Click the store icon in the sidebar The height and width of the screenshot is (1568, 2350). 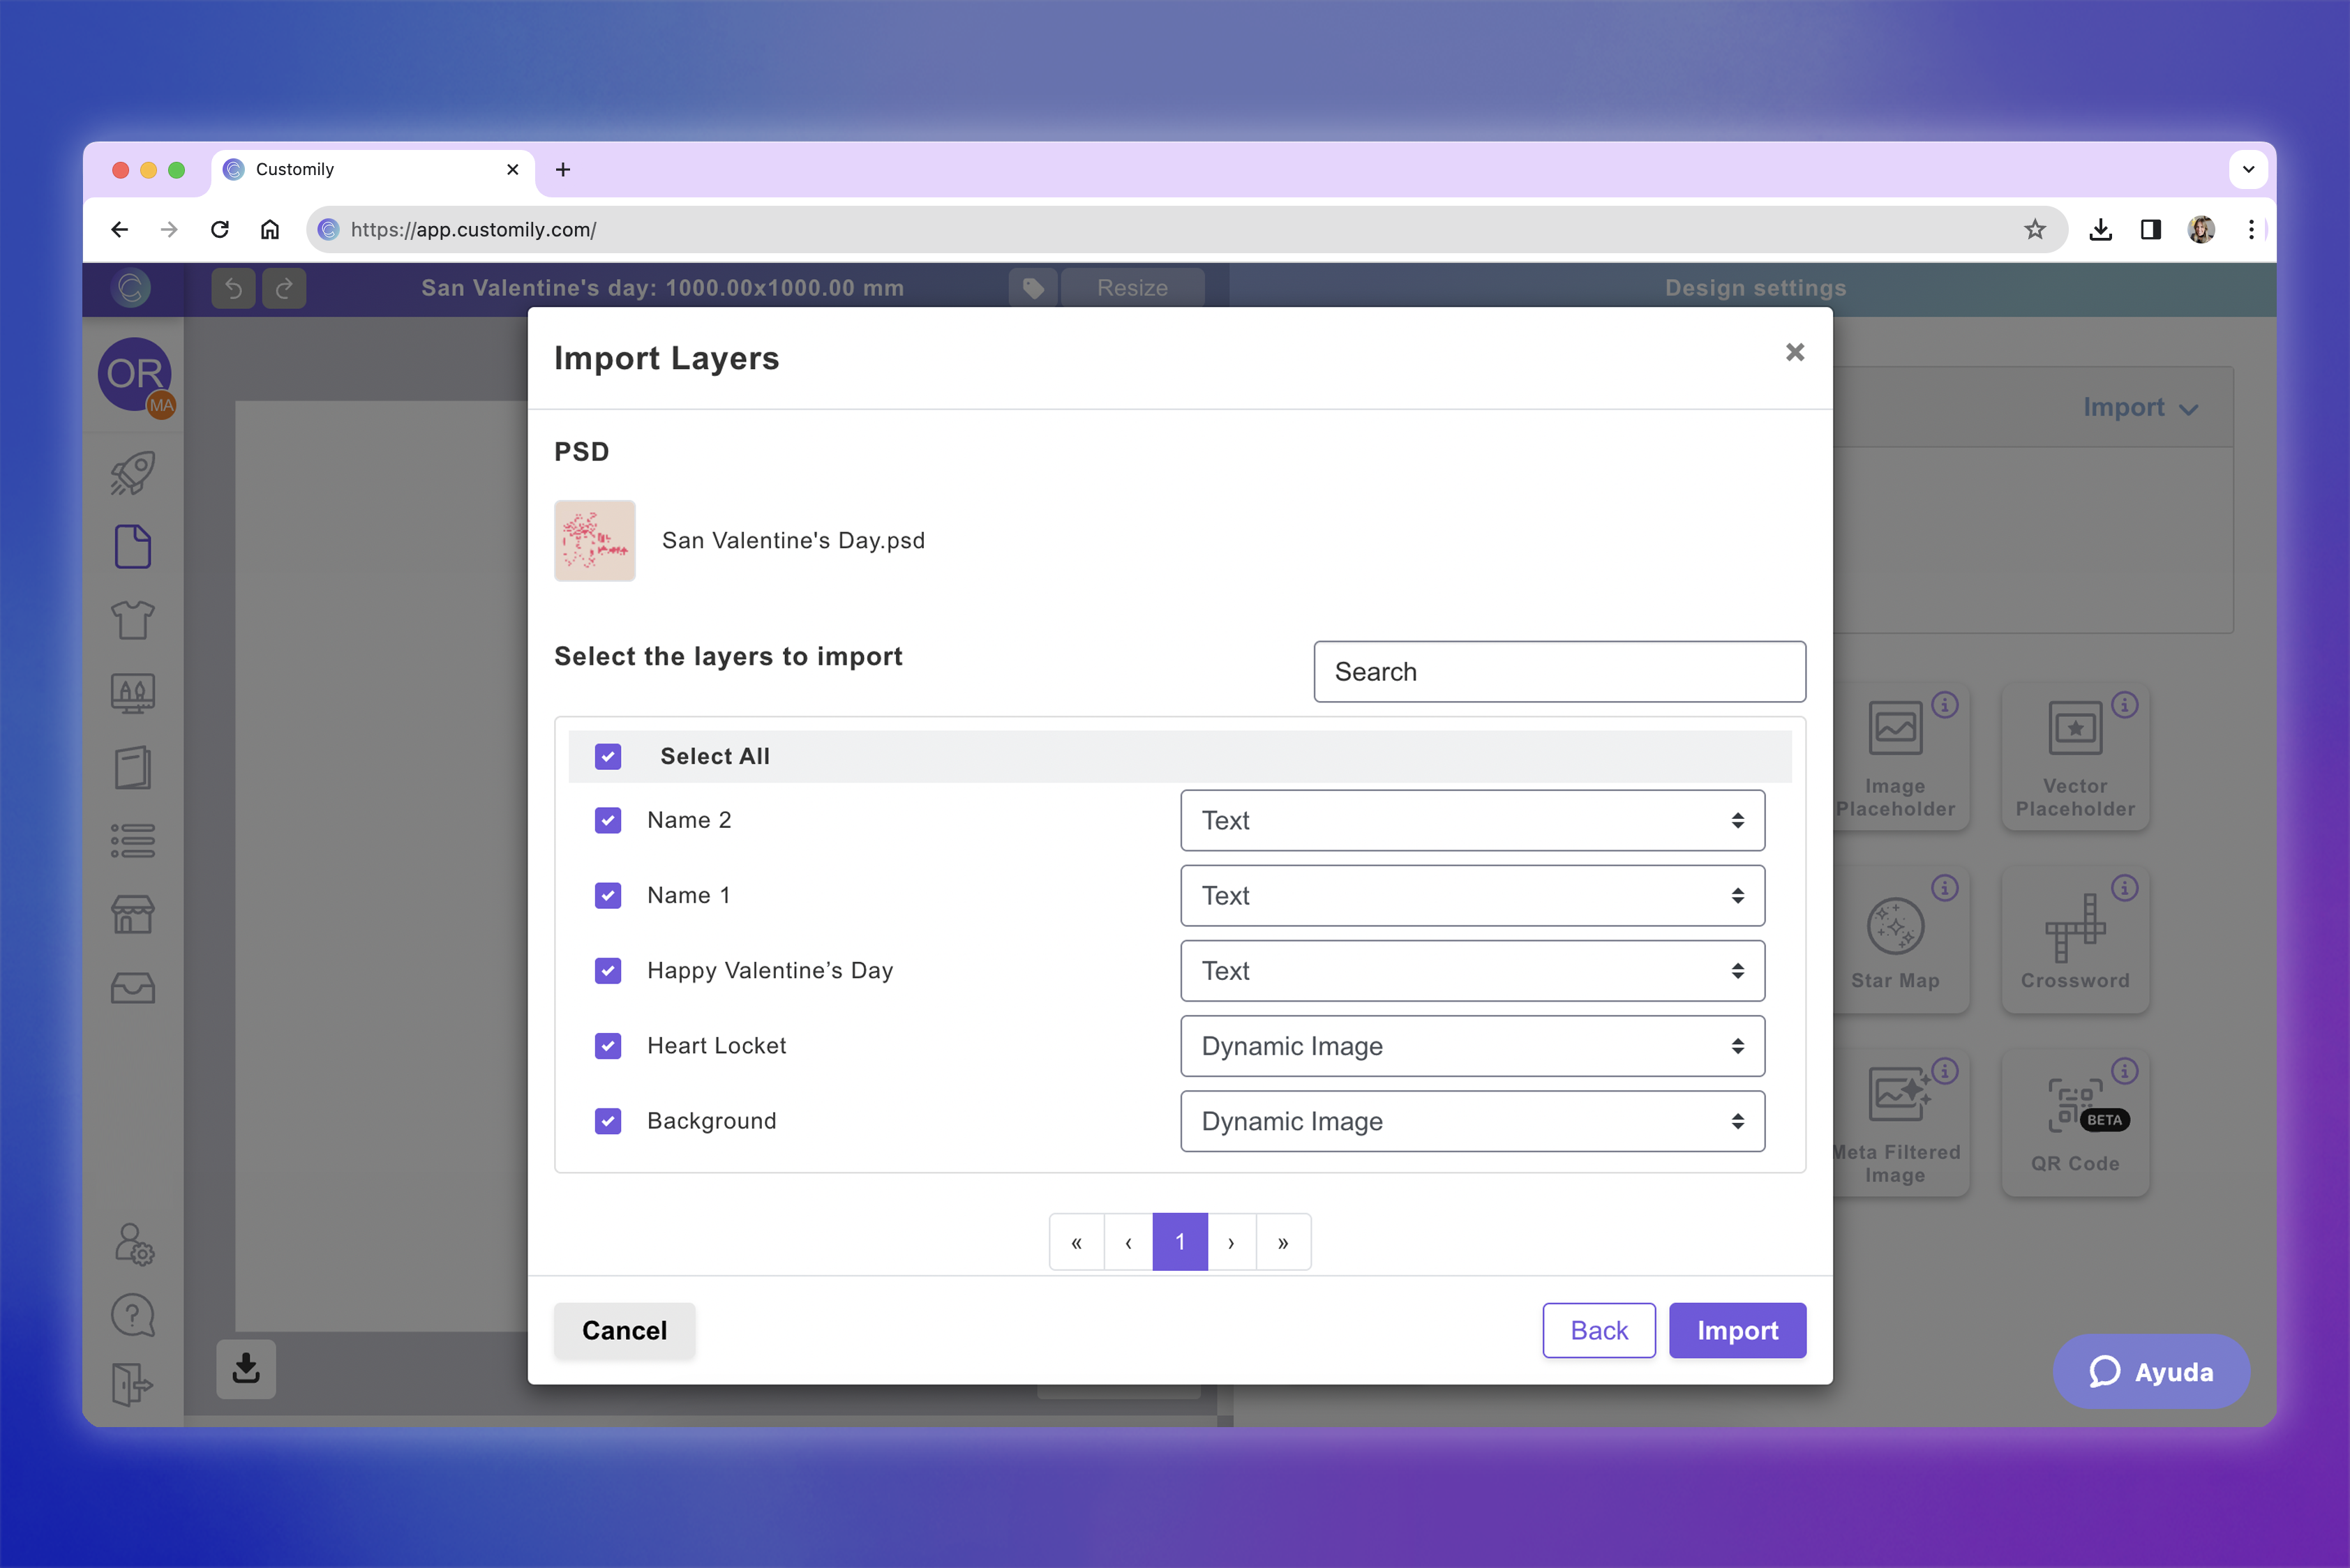pos(133,914)
